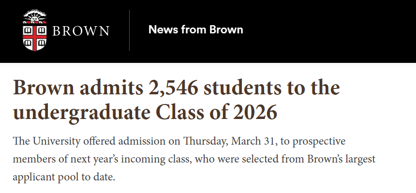Click the bottom-left open book on the shield
The height and width of the screenshot is (193, 416).
(x=29, y=43)
